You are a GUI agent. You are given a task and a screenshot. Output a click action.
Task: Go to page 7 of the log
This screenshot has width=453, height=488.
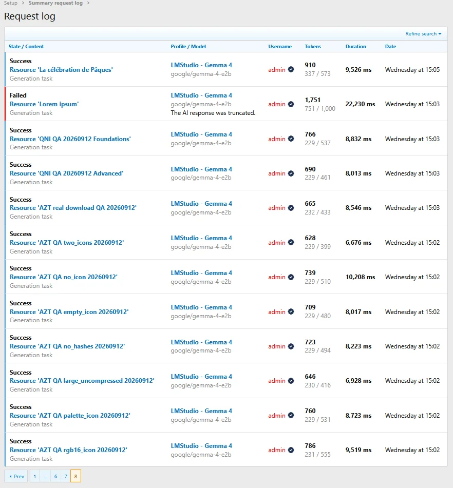click(x=66, y=476)
